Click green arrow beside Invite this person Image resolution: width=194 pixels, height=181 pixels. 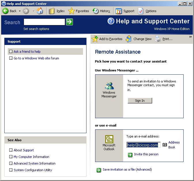[130, 155]
